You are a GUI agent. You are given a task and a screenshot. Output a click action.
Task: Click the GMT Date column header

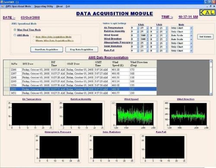coord(80,64)
